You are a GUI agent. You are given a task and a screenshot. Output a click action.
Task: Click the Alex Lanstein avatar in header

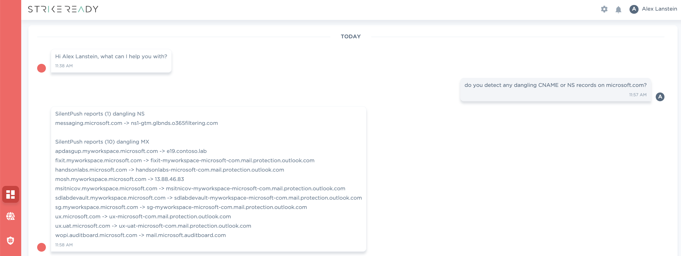(634, 9)
